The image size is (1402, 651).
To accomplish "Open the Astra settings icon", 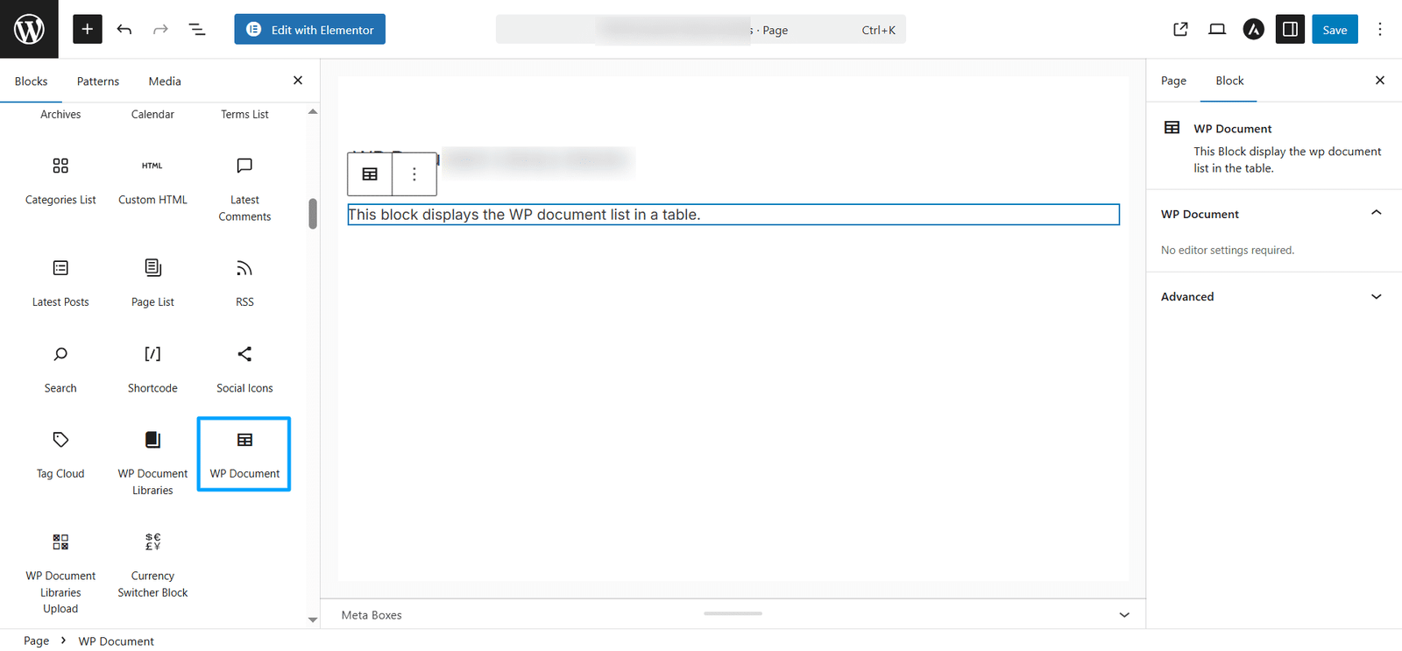I will (x=1254, y=29).
